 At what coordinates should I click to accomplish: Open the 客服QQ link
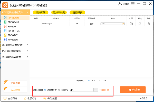32,98
